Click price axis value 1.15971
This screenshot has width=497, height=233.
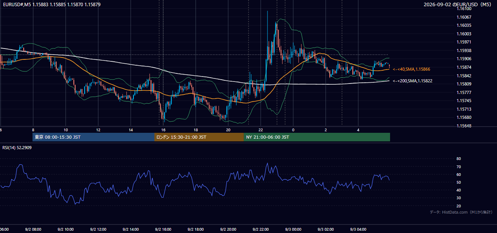coord(464,42)
